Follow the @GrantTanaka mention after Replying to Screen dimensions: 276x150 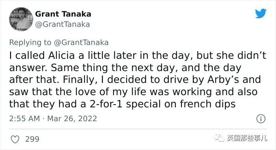click(x=81, y=43)
